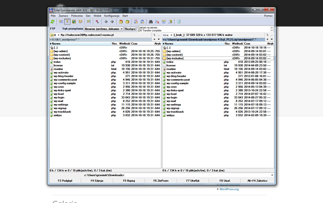Open the Sieć menu
The width and height of the screenshot is (323, 203).
coord(88,16)
